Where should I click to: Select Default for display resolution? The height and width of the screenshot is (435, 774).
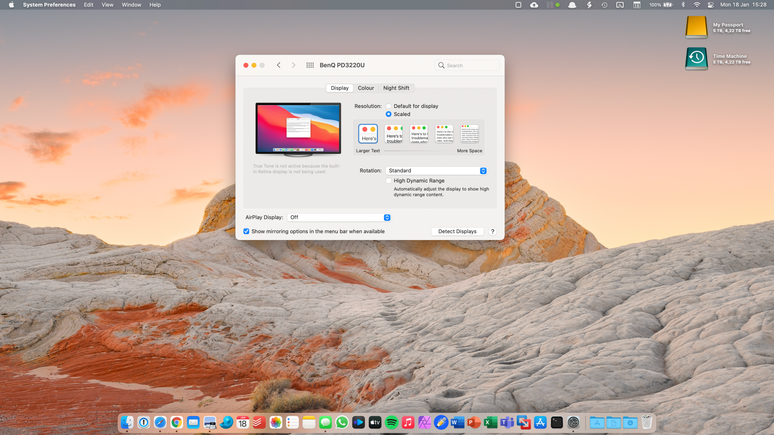(389, 106)
